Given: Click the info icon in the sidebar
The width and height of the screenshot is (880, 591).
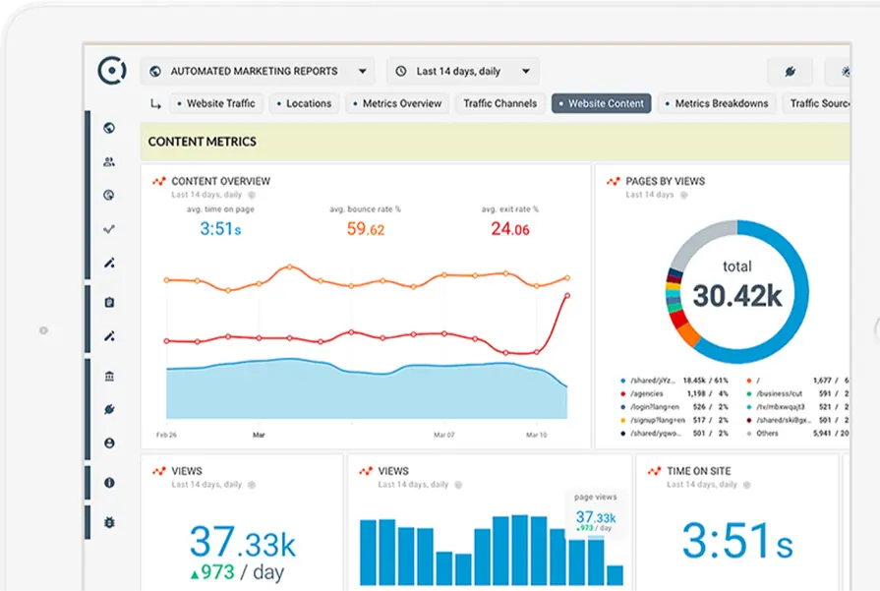Looking at the screenshot, I should pyautogui.click(x=109, y=483).
